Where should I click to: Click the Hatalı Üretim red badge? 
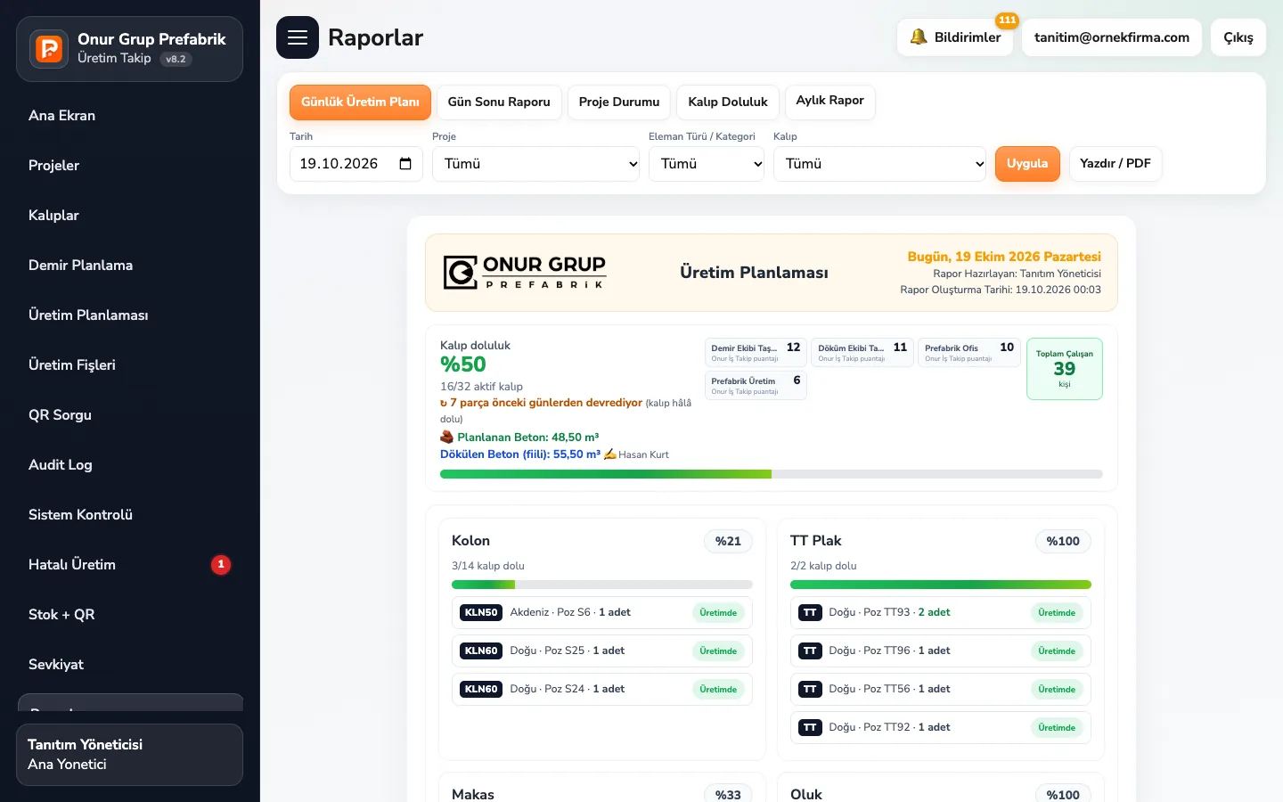click(x=221, y=564)
